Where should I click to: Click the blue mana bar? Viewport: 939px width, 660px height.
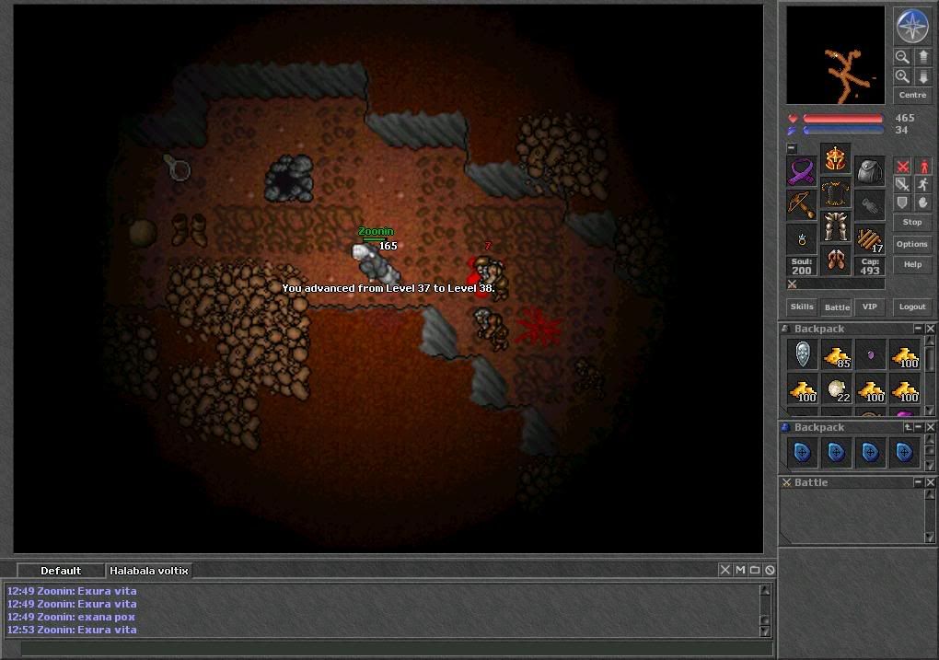coord(842,130)
